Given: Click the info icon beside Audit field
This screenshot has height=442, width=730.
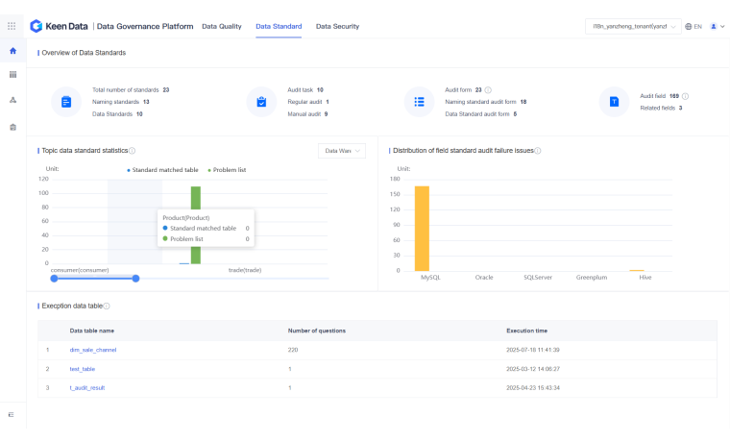Looking at the screenshot, I should point(686,96).
